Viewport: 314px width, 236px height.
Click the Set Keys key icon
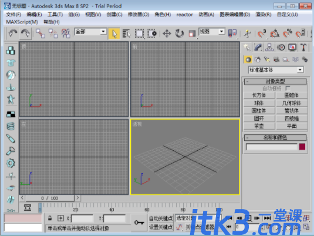[x=139, y=222]
